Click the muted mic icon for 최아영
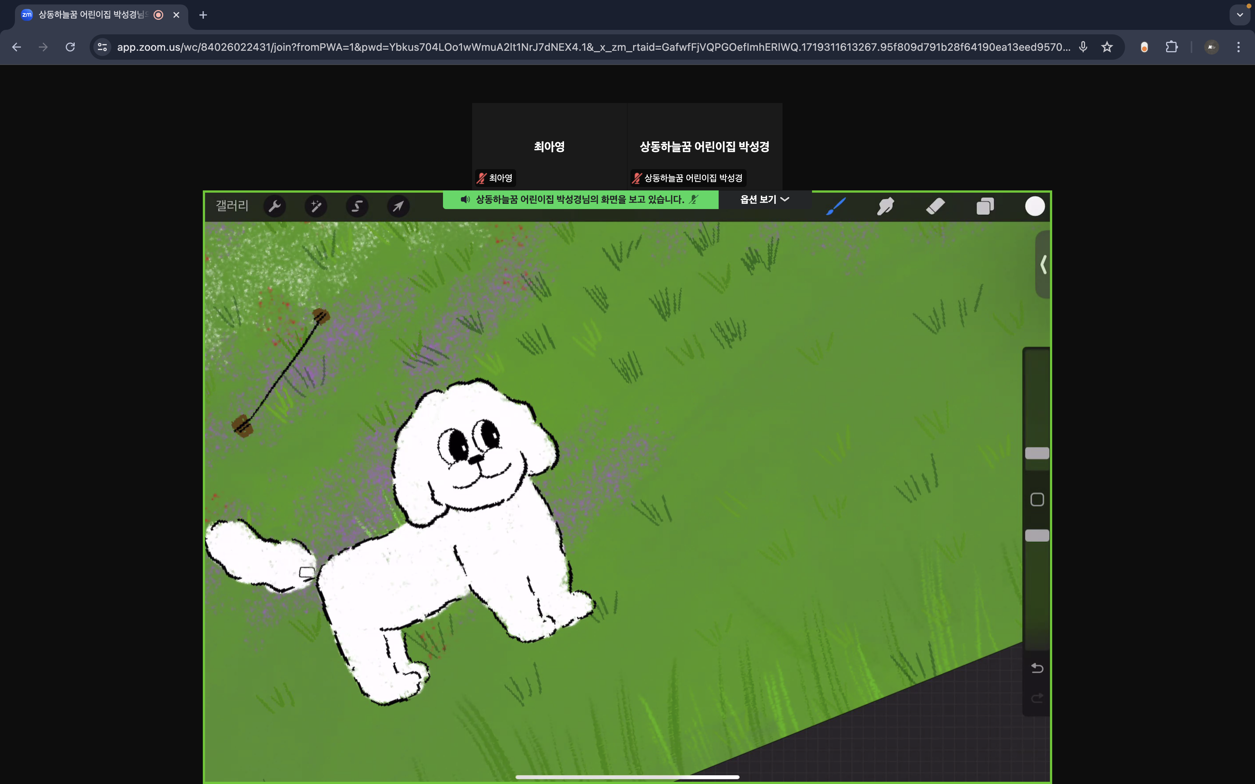 (482, 178)
